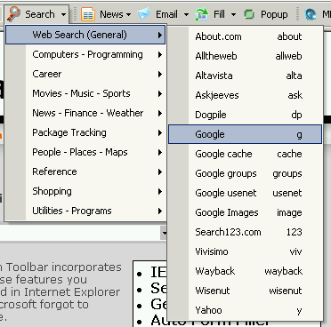Click the green Popup blocker icon
The width and height of the screenshot is (331, 327).
(x=249, y=14)
